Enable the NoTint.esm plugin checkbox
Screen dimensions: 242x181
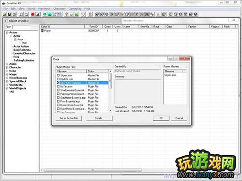[x=58, y=86]
